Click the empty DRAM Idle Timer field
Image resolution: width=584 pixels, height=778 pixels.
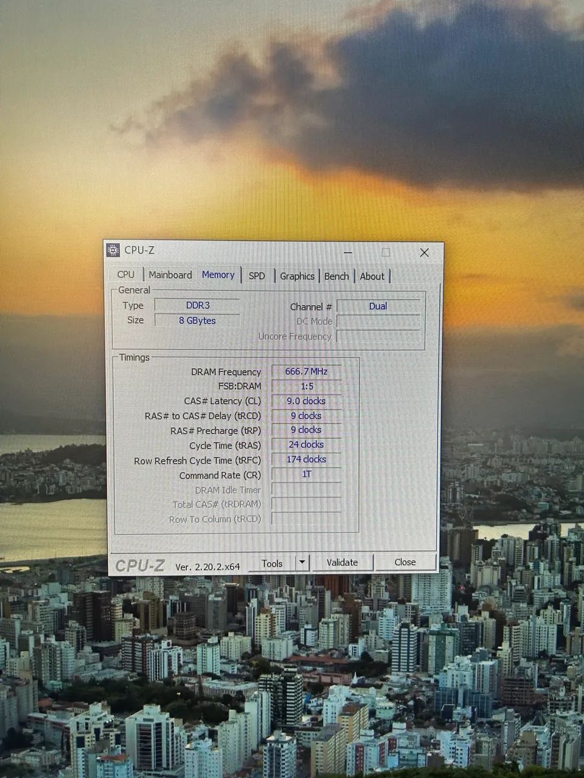coord(307,489)
